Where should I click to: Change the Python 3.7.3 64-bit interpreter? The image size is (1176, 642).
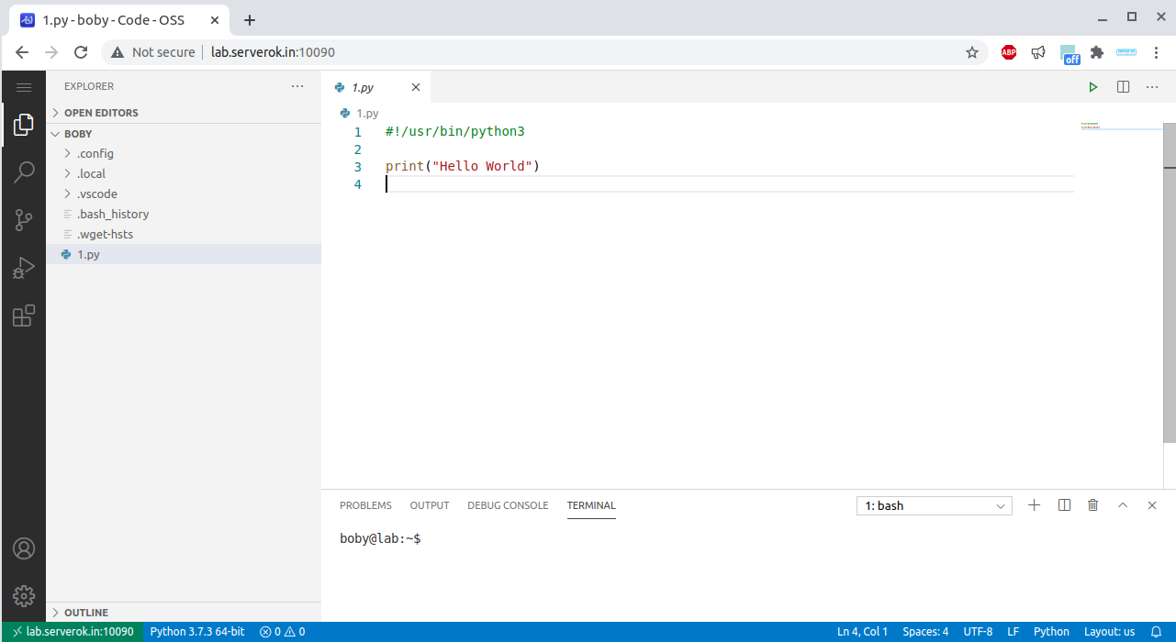198,631
